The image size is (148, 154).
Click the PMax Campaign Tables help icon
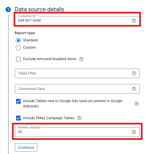point(79,118)
